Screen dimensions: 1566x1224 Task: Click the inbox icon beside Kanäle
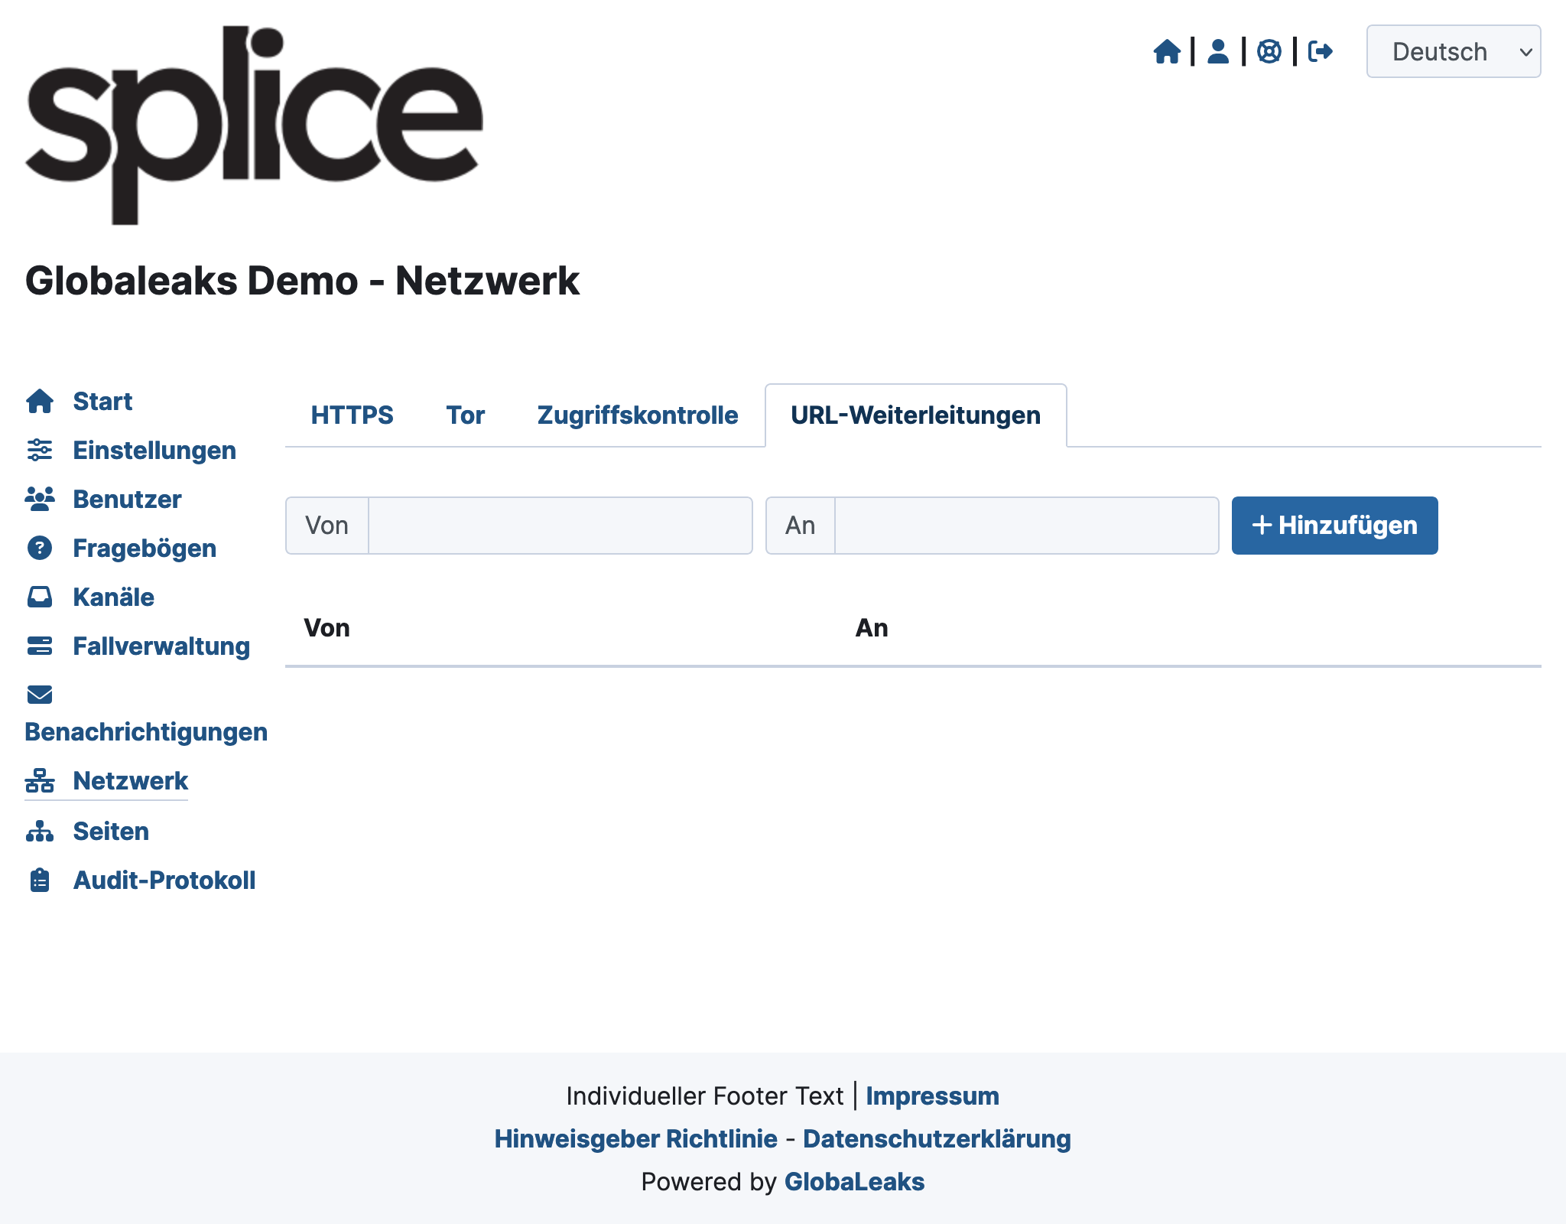tap(40, 597)
